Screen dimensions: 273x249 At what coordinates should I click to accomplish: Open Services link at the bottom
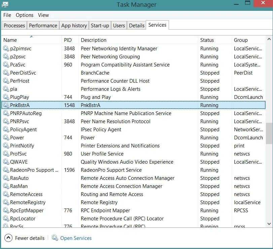[76, 238]
